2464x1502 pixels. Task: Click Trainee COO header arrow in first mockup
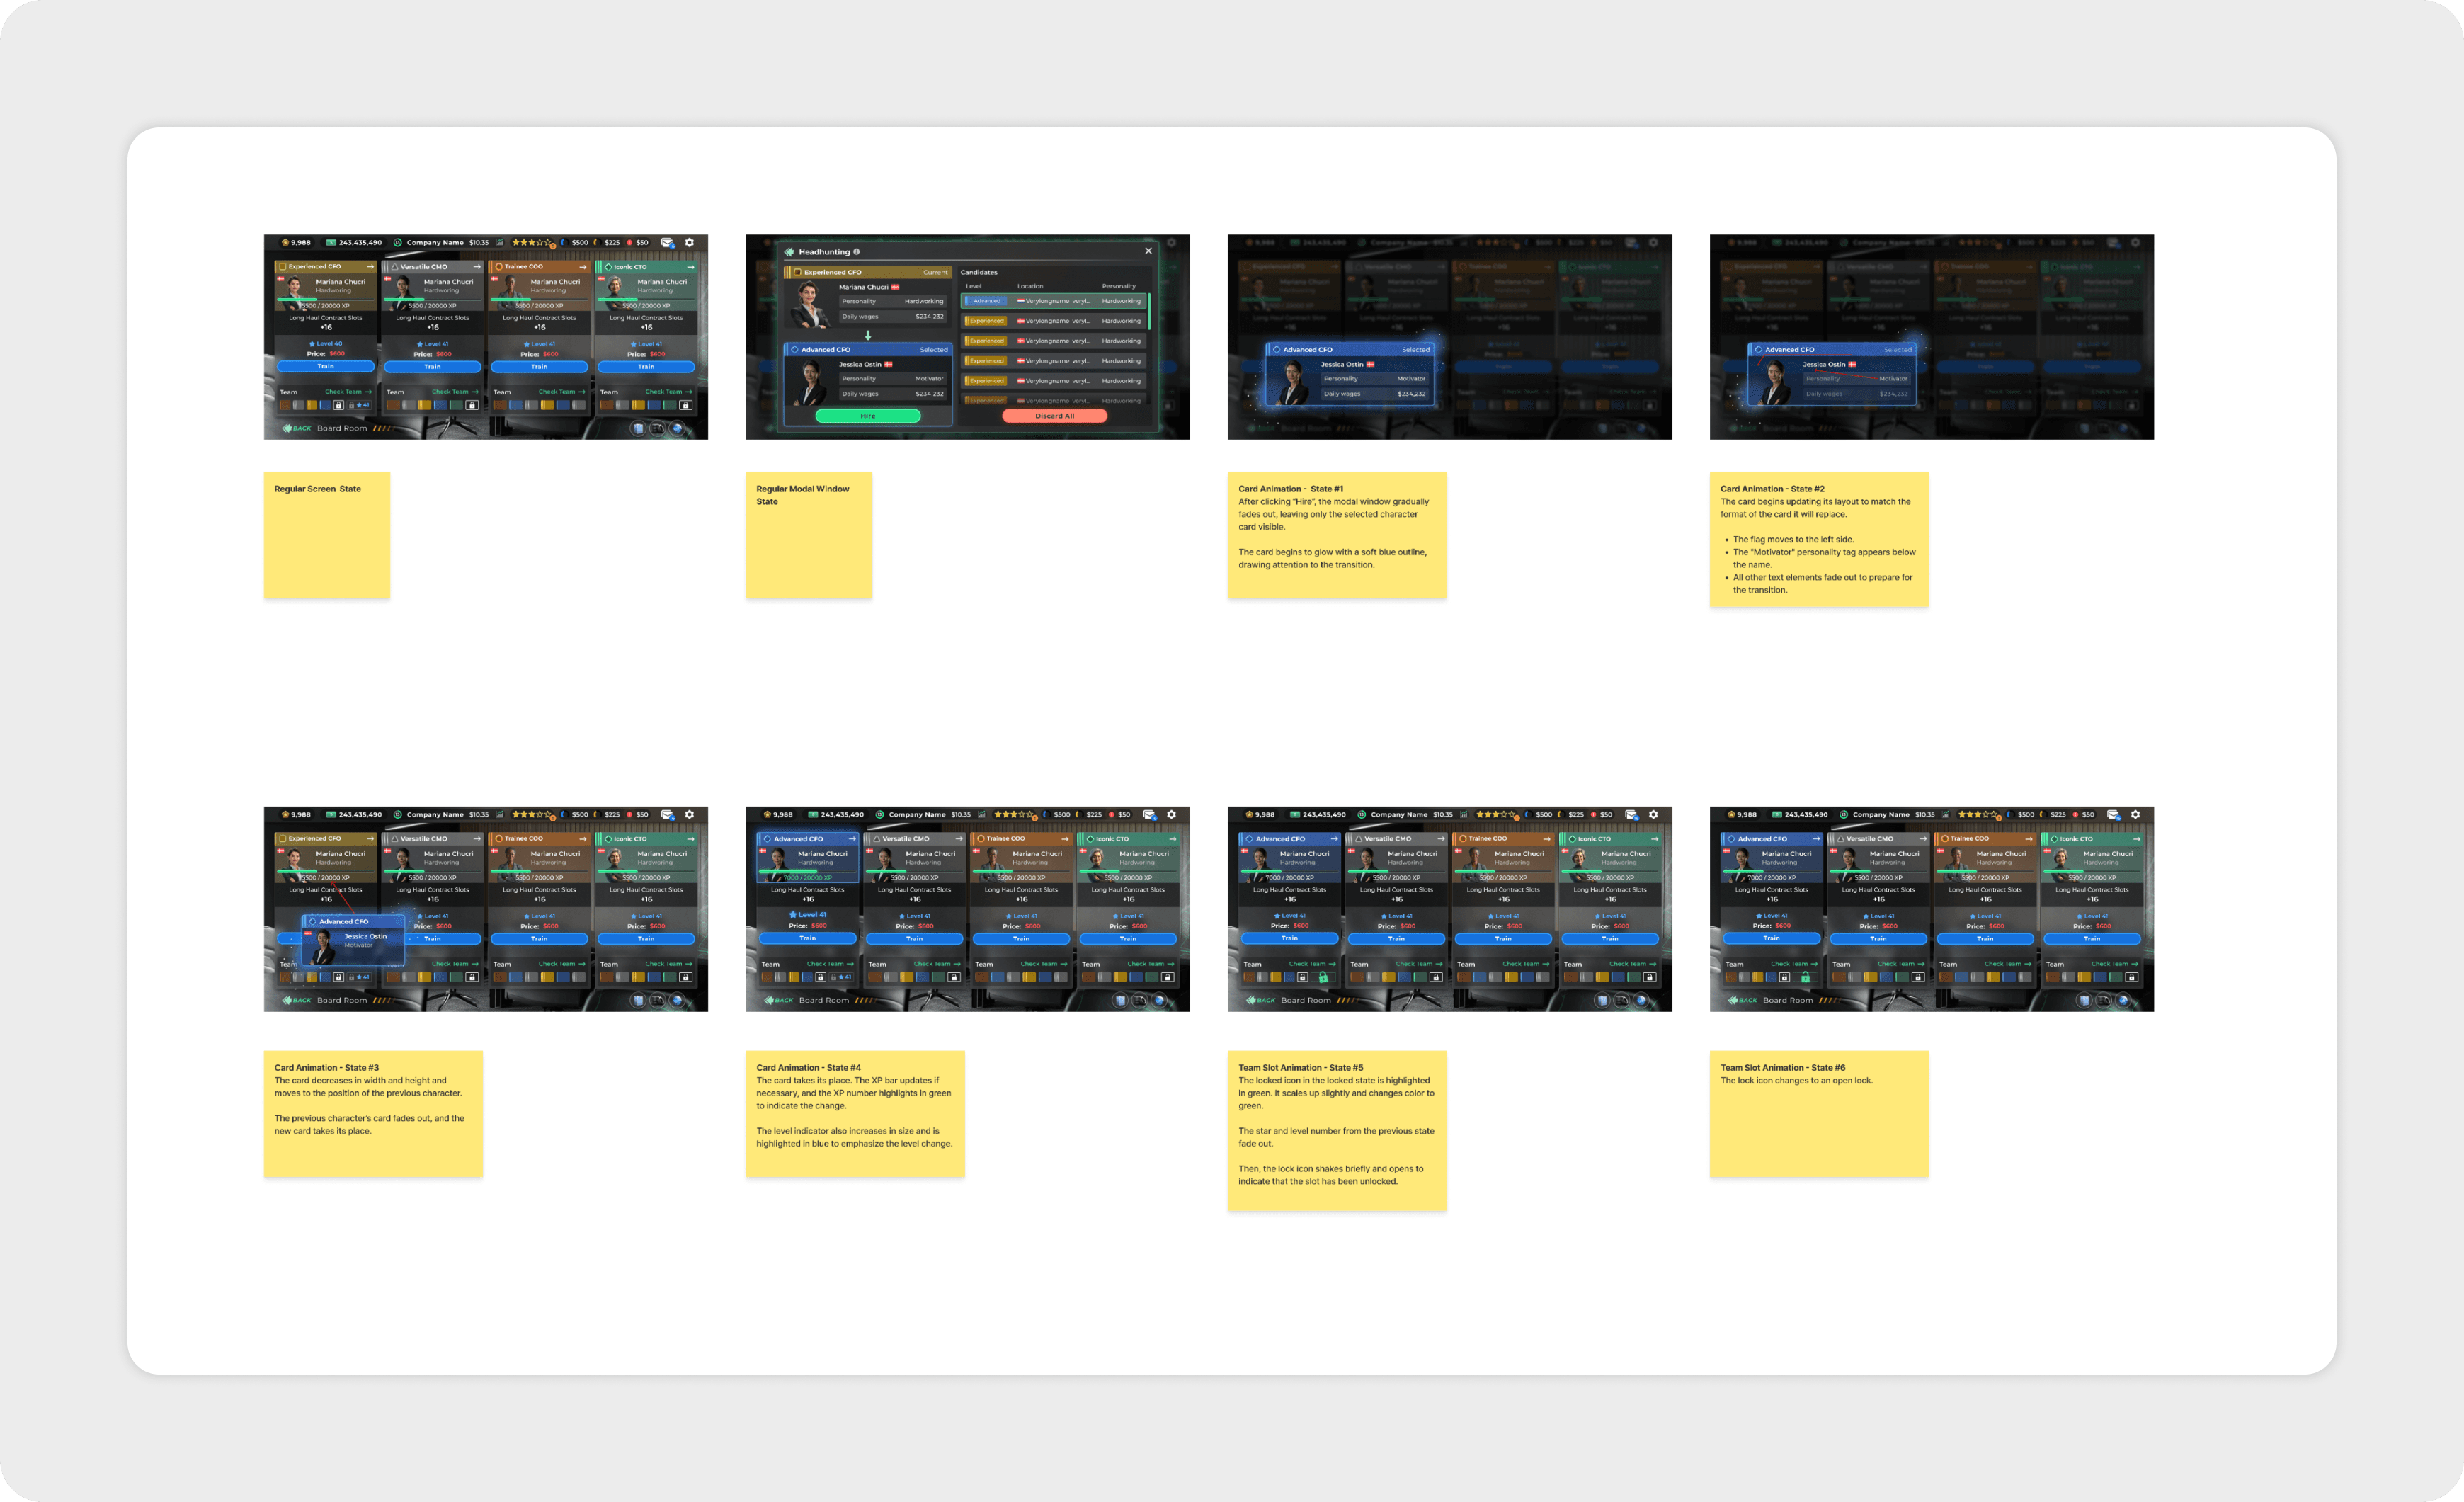[x=583, y=267]
